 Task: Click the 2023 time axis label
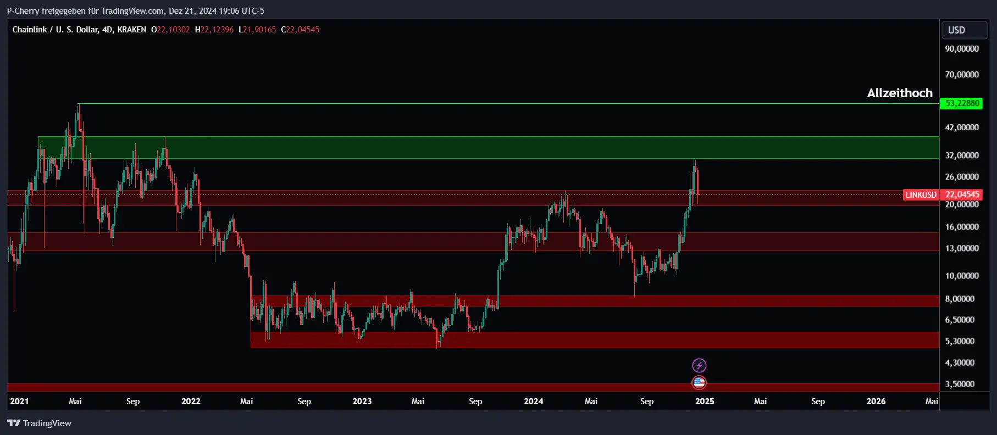click(362, 401)
